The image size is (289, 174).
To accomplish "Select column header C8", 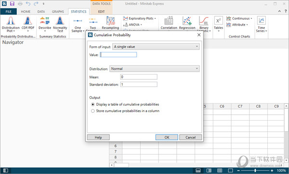I will 258,106.
